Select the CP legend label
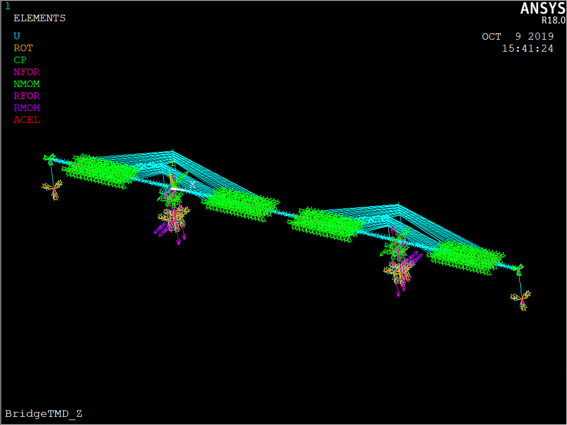Screen dimensions: 567x425 pos(20,60)
